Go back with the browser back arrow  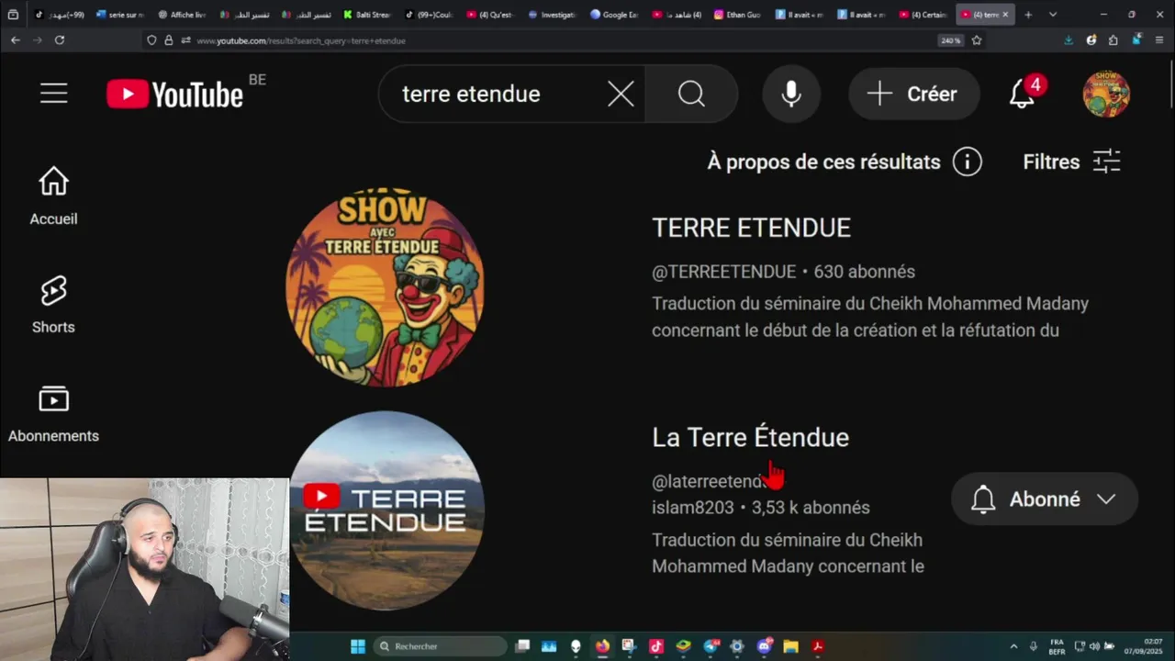pos(16,40)
